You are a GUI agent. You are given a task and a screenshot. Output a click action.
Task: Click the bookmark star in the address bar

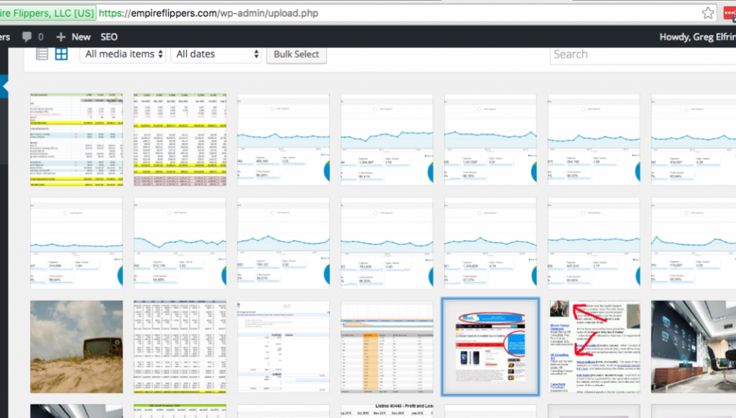(709, 12)
